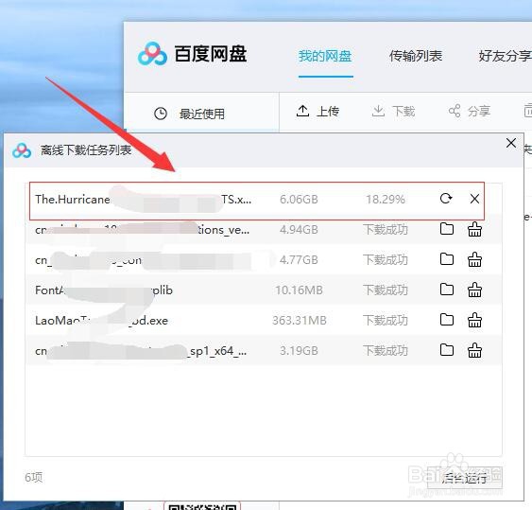Screen dimensions: 532x510
Task: Retry the The.Hurricane download task
Action: coord(446,199)
